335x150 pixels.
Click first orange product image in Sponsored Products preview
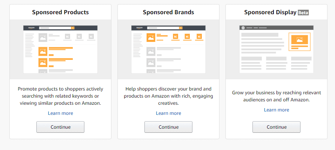(x=43, y=51)
